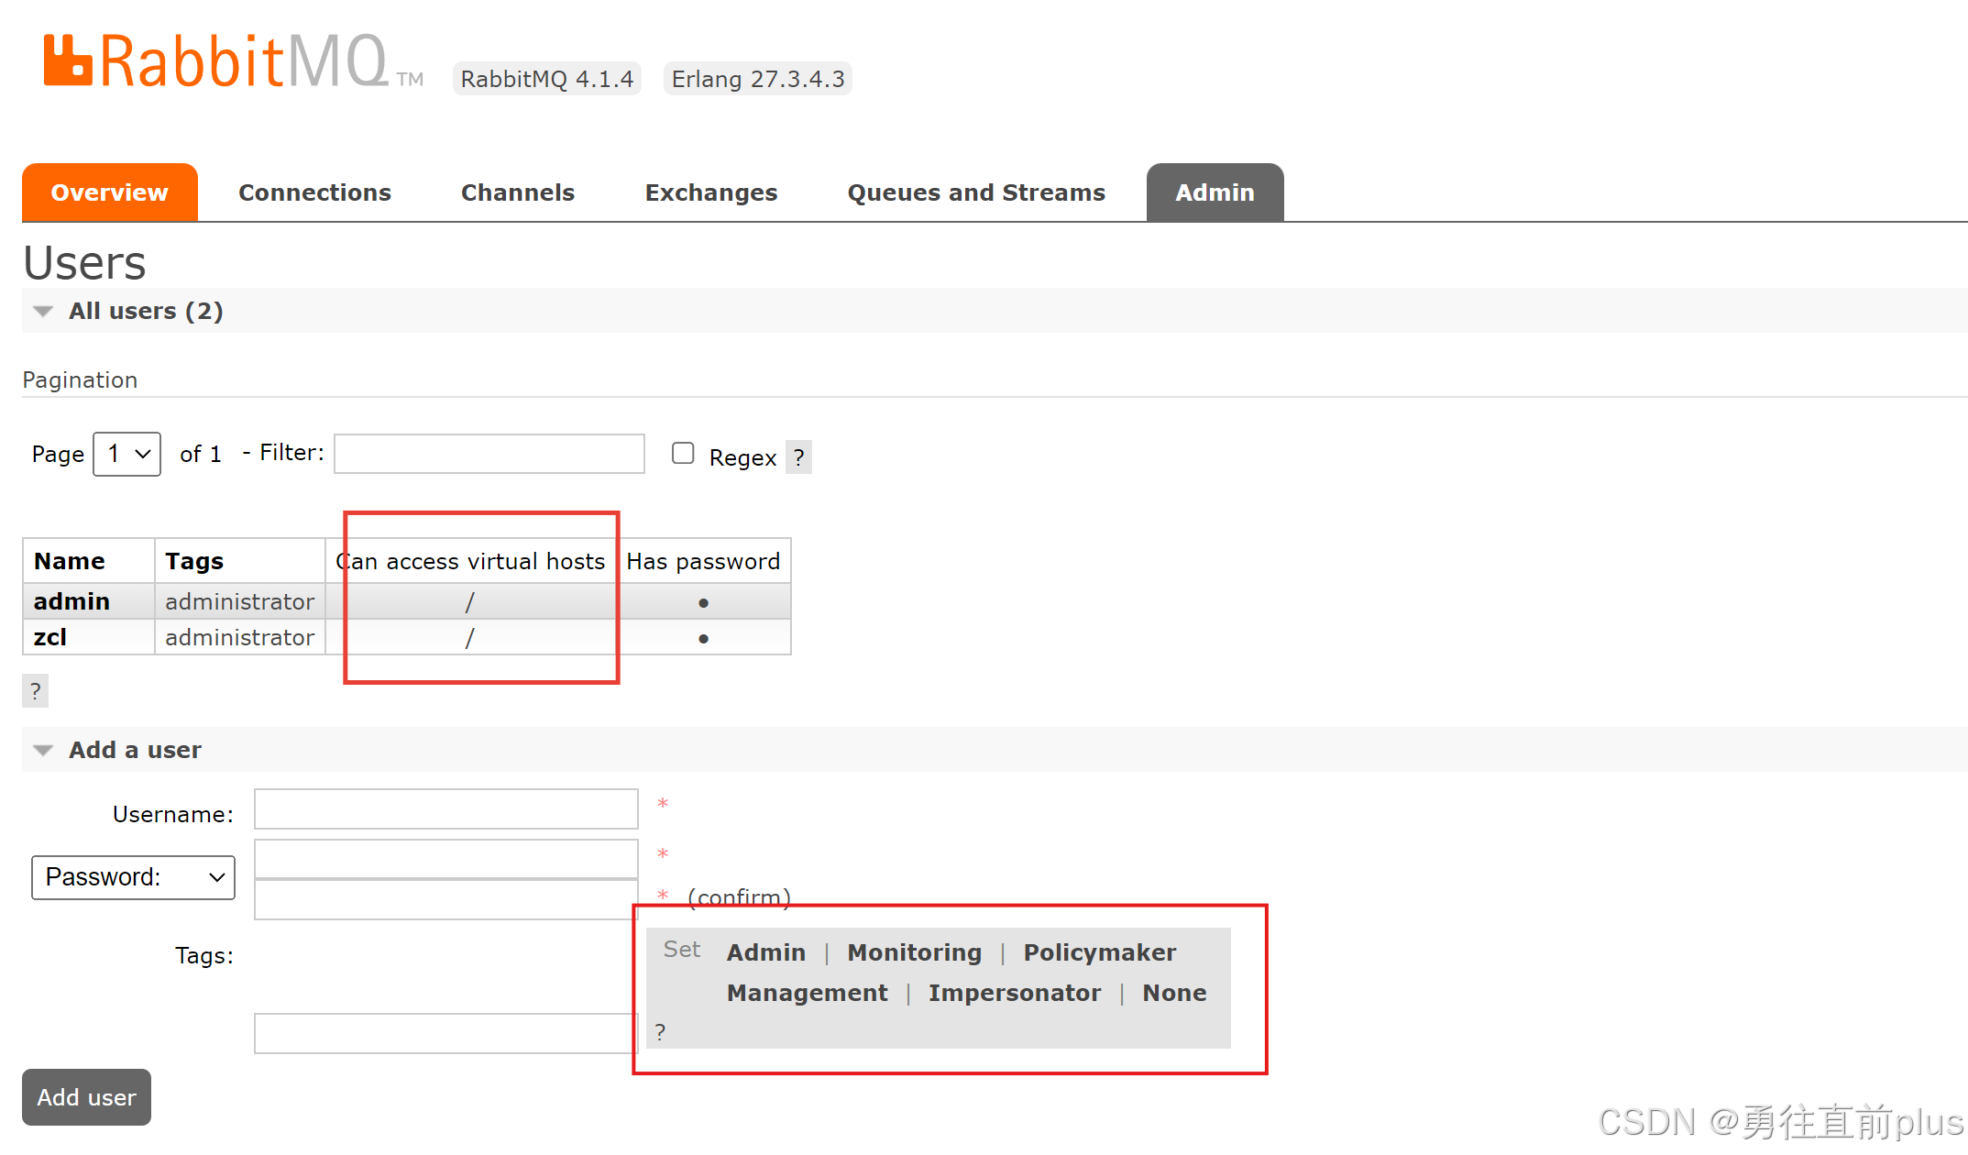Click the Username input field
Image resolution: width=1968 pixels, height=1155 pixels.
click(x=446, y=808)
